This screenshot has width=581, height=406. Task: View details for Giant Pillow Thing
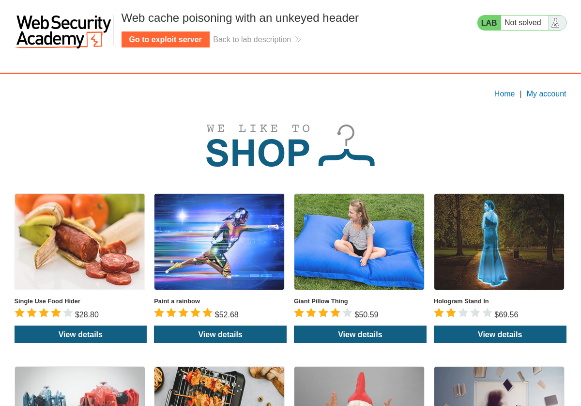(360, 334)
